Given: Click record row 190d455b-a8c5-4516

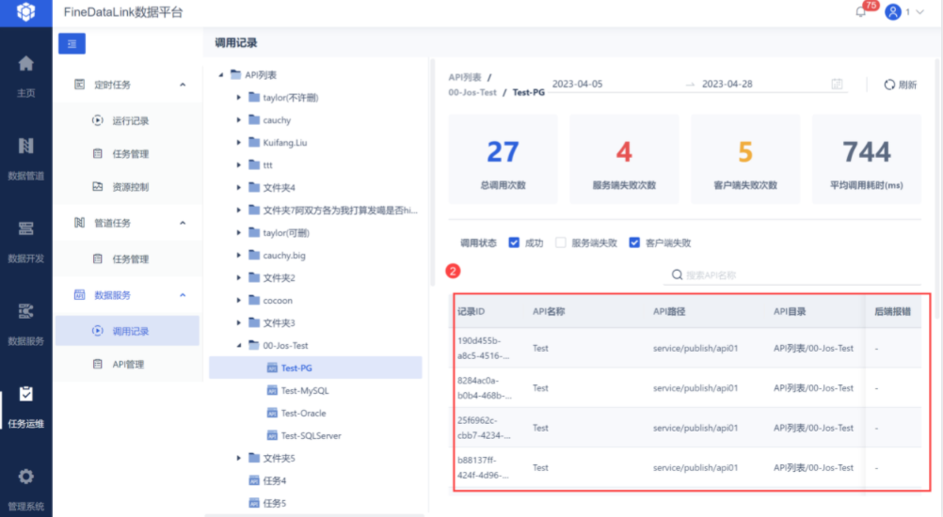Looking at the screenshot, I should click(685, 348).
